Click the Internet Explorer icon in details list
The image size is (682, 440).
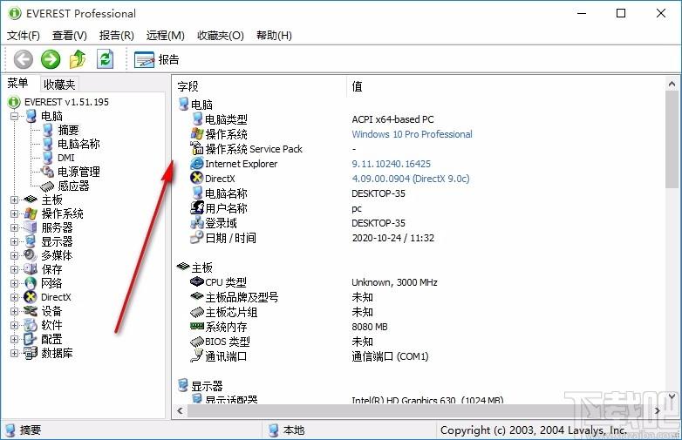197,163
